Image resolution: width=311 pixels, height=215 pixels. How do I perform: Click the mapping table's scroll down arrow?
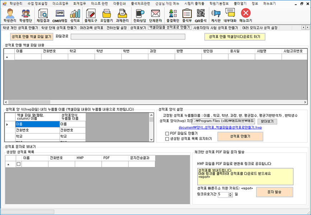(151, 139)
